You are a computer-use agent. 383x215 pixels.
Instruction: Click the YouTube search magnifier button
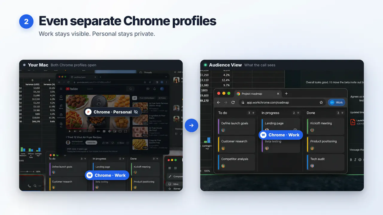(x=130, y=89)
